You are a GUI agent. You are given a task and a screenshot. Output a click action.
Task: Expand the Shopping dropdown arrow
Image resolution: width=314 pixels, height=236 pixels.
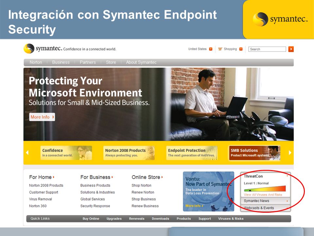pyautogui.click(x=241, y=49)
